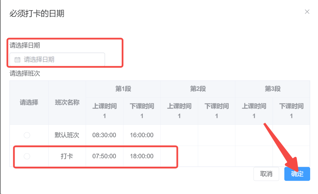This screenshot has height=194, width=318.
Task: Click the 16:00:00 end time cell
Action: (142, 135)
